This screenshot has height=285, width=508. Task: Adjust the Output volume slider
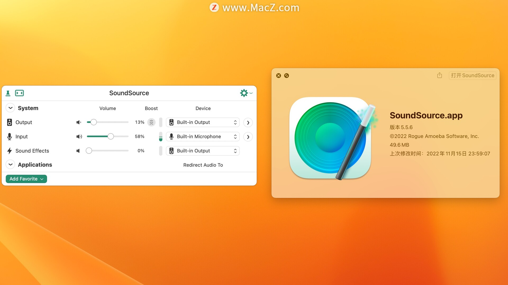point(108,122)
